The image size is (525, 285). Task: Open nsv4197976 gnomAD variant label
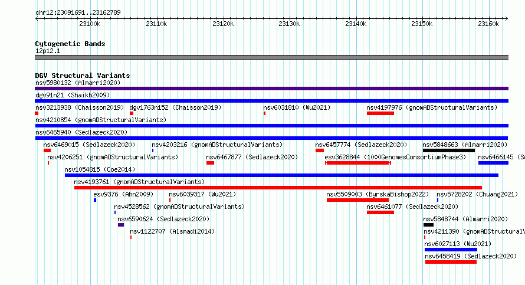pyautogui.click(x=432, y=107)
